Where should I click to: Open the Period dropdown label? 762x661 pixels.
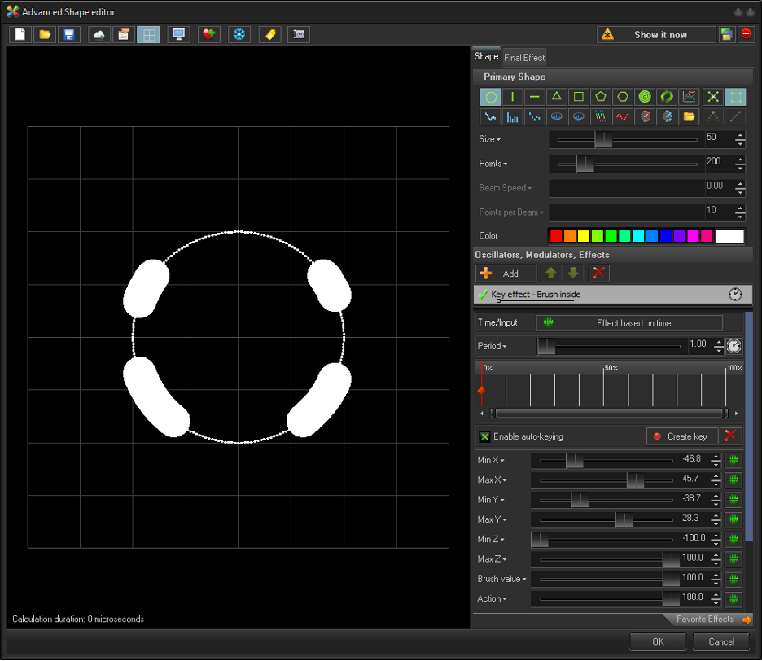(x=493, y=346)
